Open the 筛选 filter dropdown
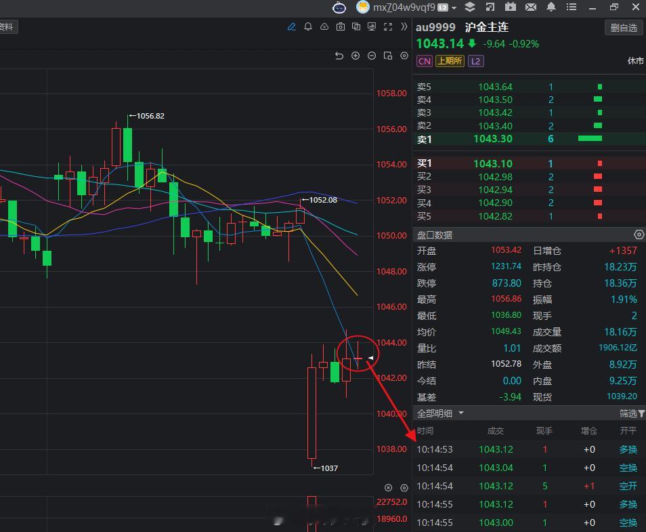 pos(630,413)
